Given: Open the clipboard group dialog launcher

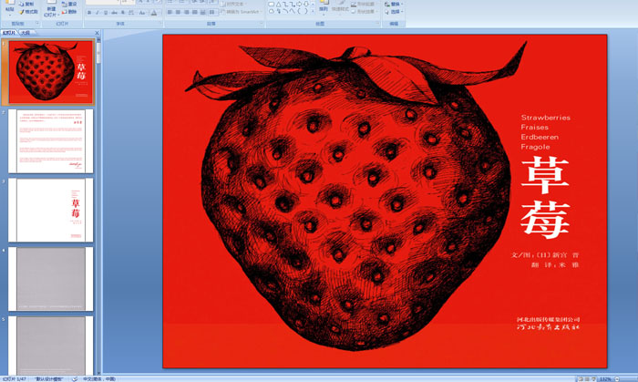Looking at the screenshot, I should (x=37, y=23).
